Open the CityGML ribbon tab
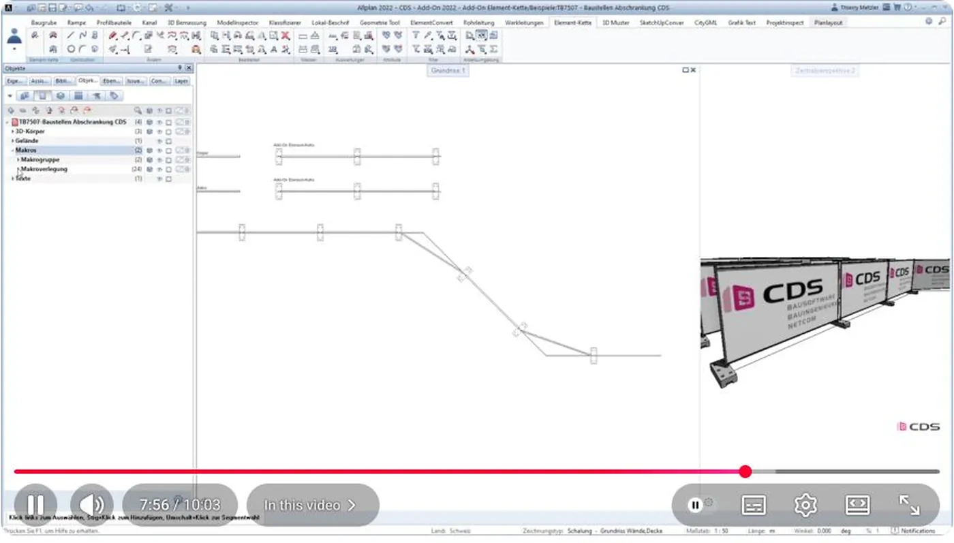954x543 pixels. pyautogui.click(x=706, y=22)
